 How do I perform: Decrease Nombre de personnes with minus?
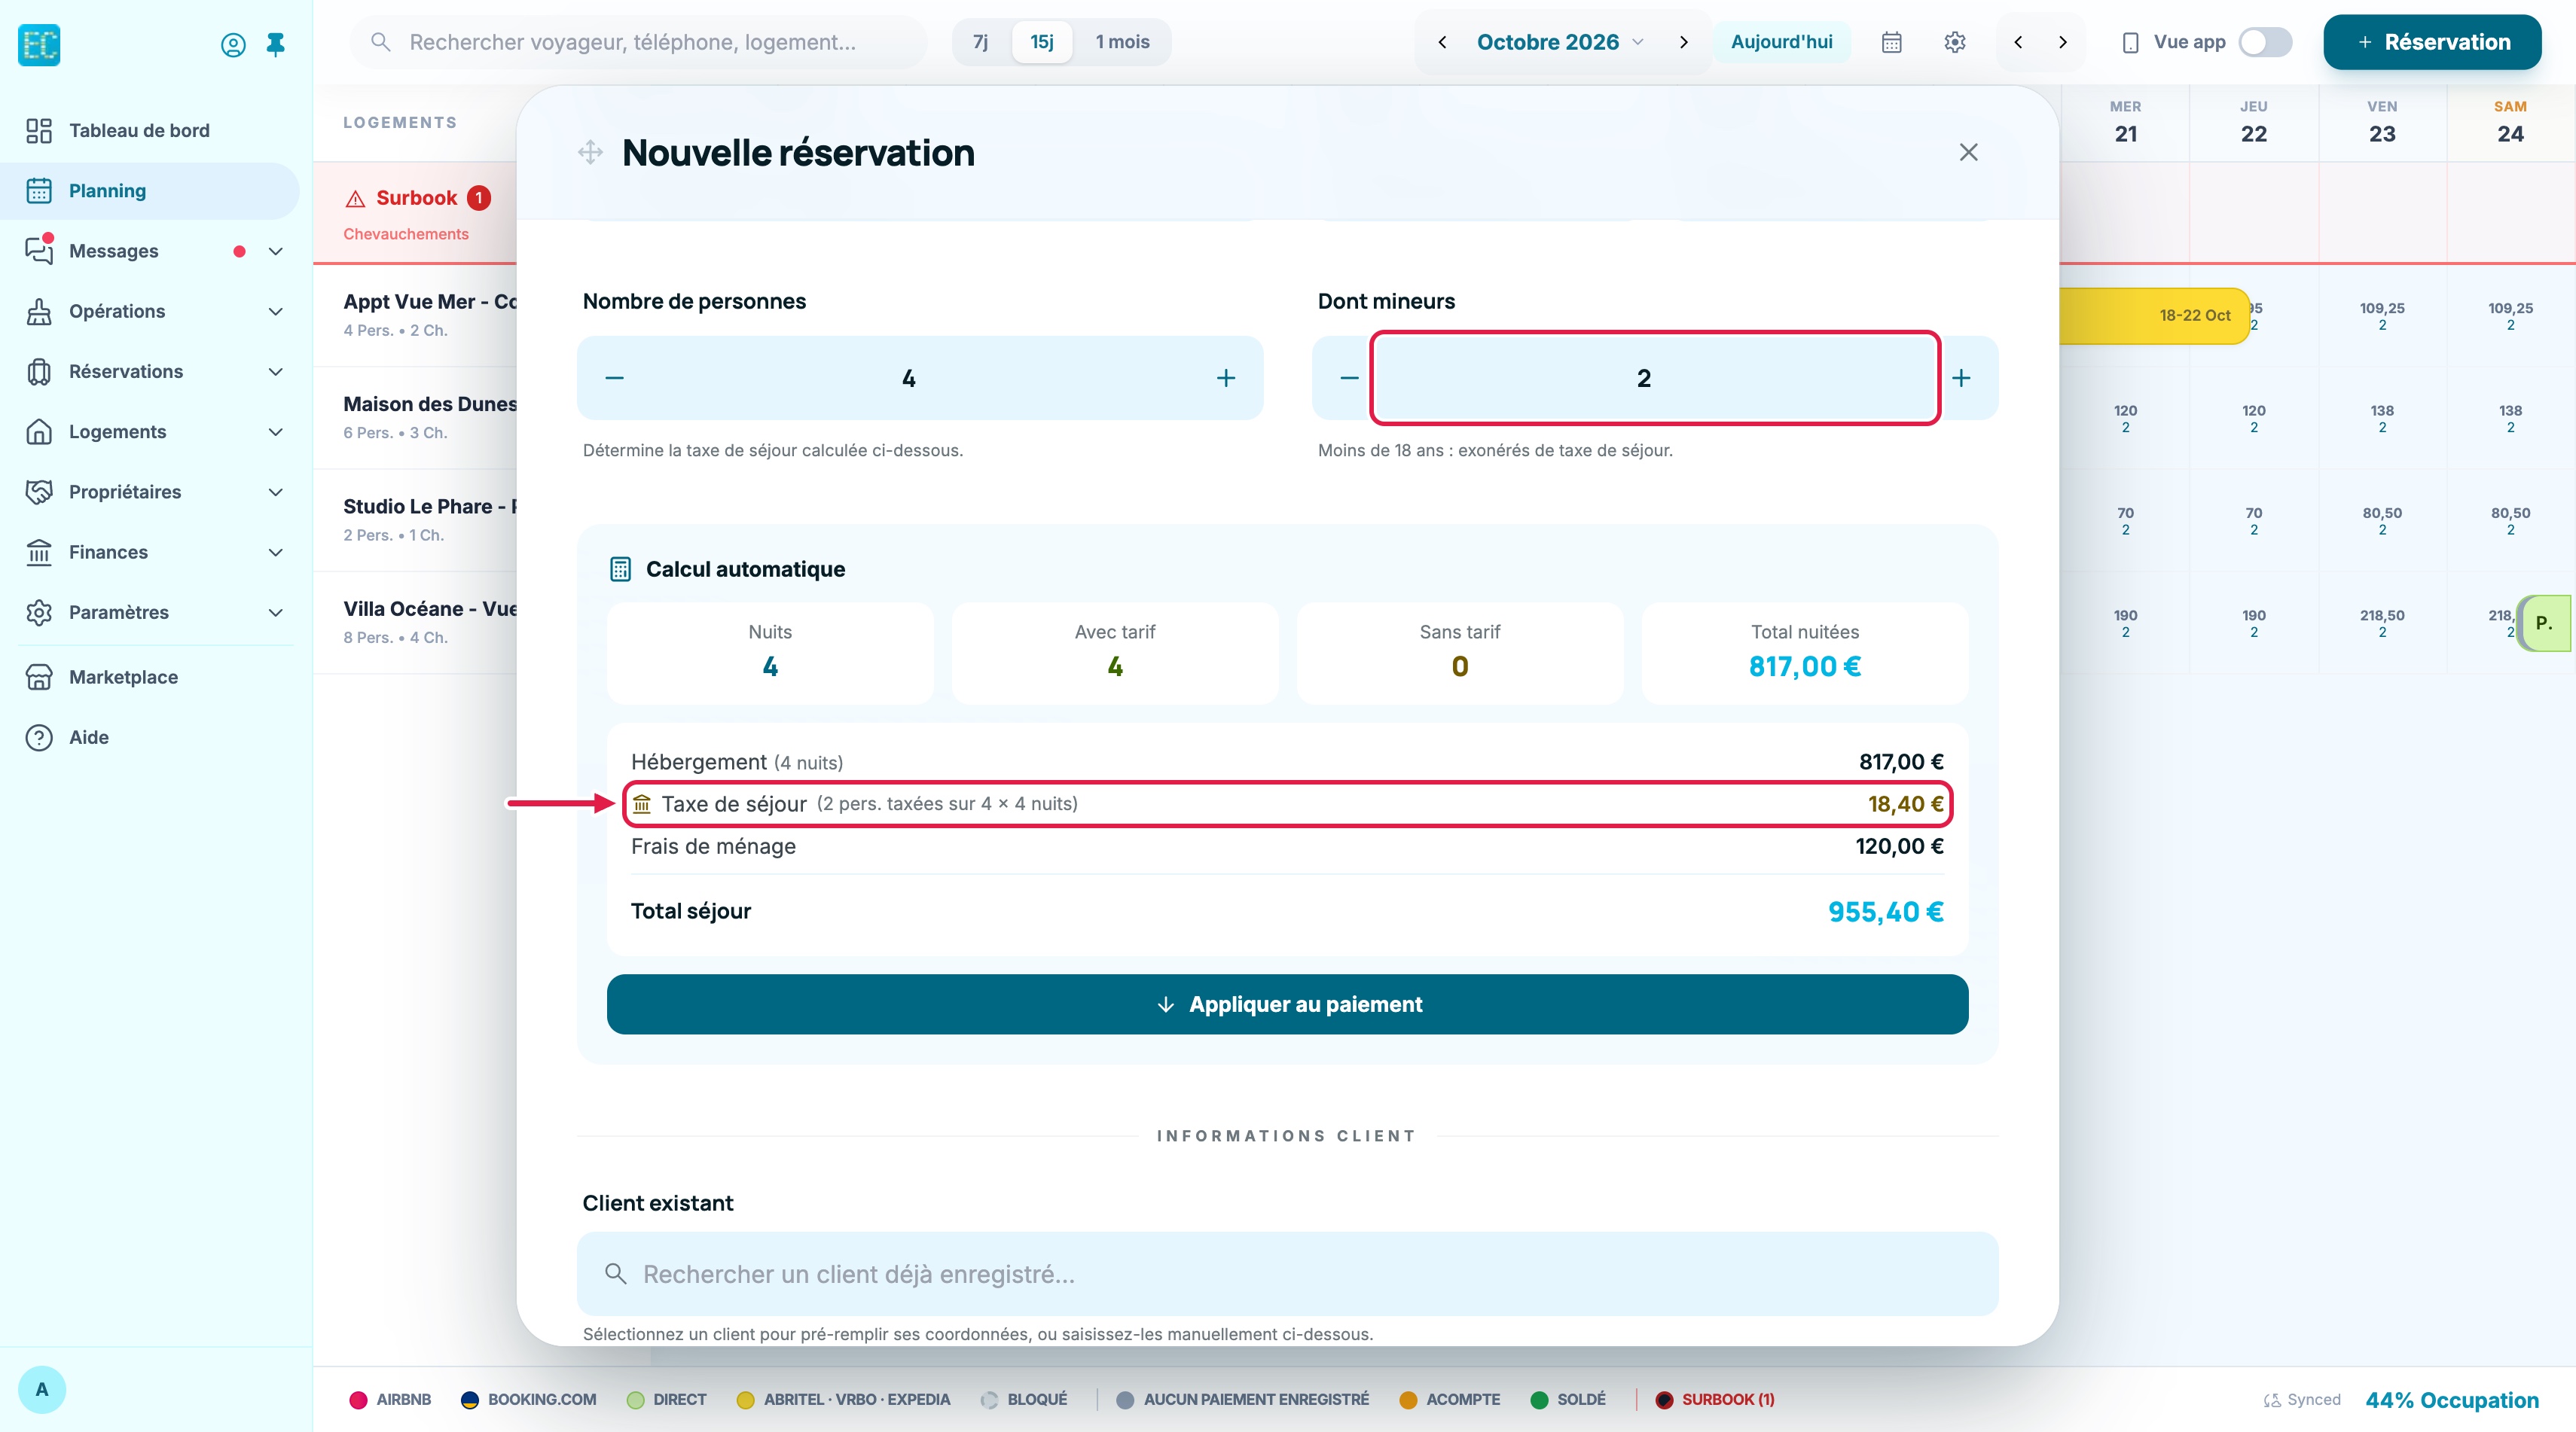click(615, 378)
